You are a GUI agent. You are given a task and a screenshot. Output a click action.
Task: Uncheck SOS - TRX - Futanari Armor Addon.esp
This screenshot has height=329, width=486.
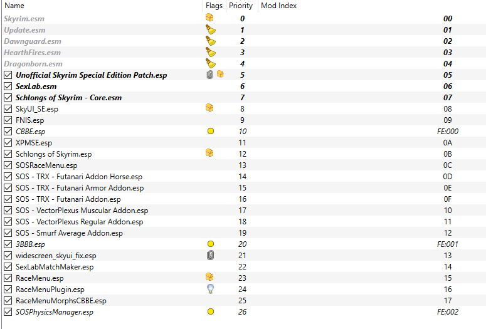[x=8, y=188]
